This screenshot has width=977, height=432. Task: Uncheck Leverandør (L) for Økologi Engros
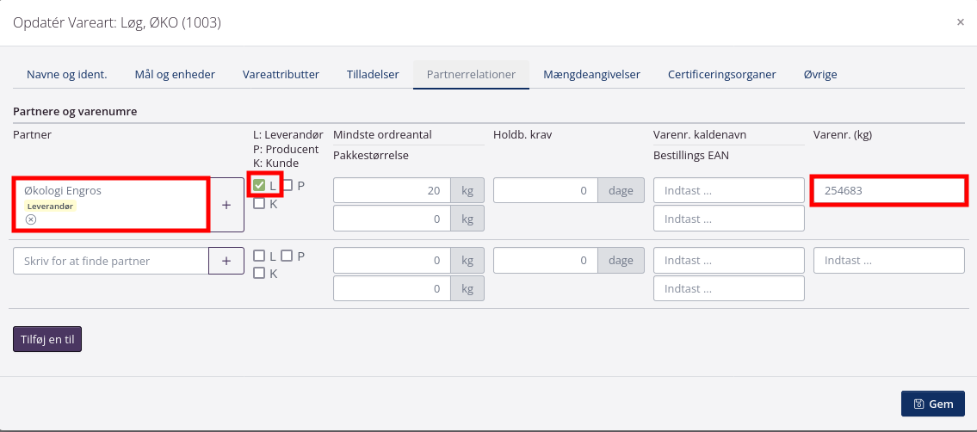coord(259,185)
